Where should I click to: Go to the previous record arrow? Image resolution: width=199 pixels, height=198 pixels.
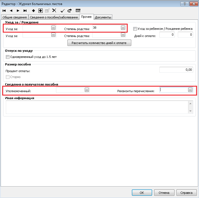tap(11, 11)
